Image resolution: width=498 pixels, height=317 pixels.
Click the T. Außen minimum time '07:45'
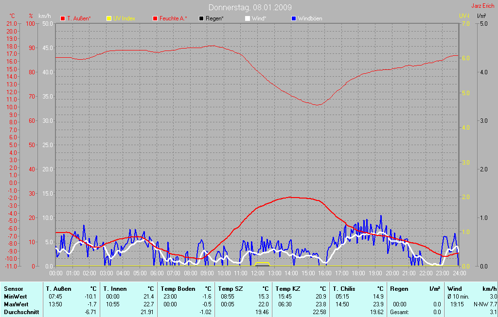(55, 297)
